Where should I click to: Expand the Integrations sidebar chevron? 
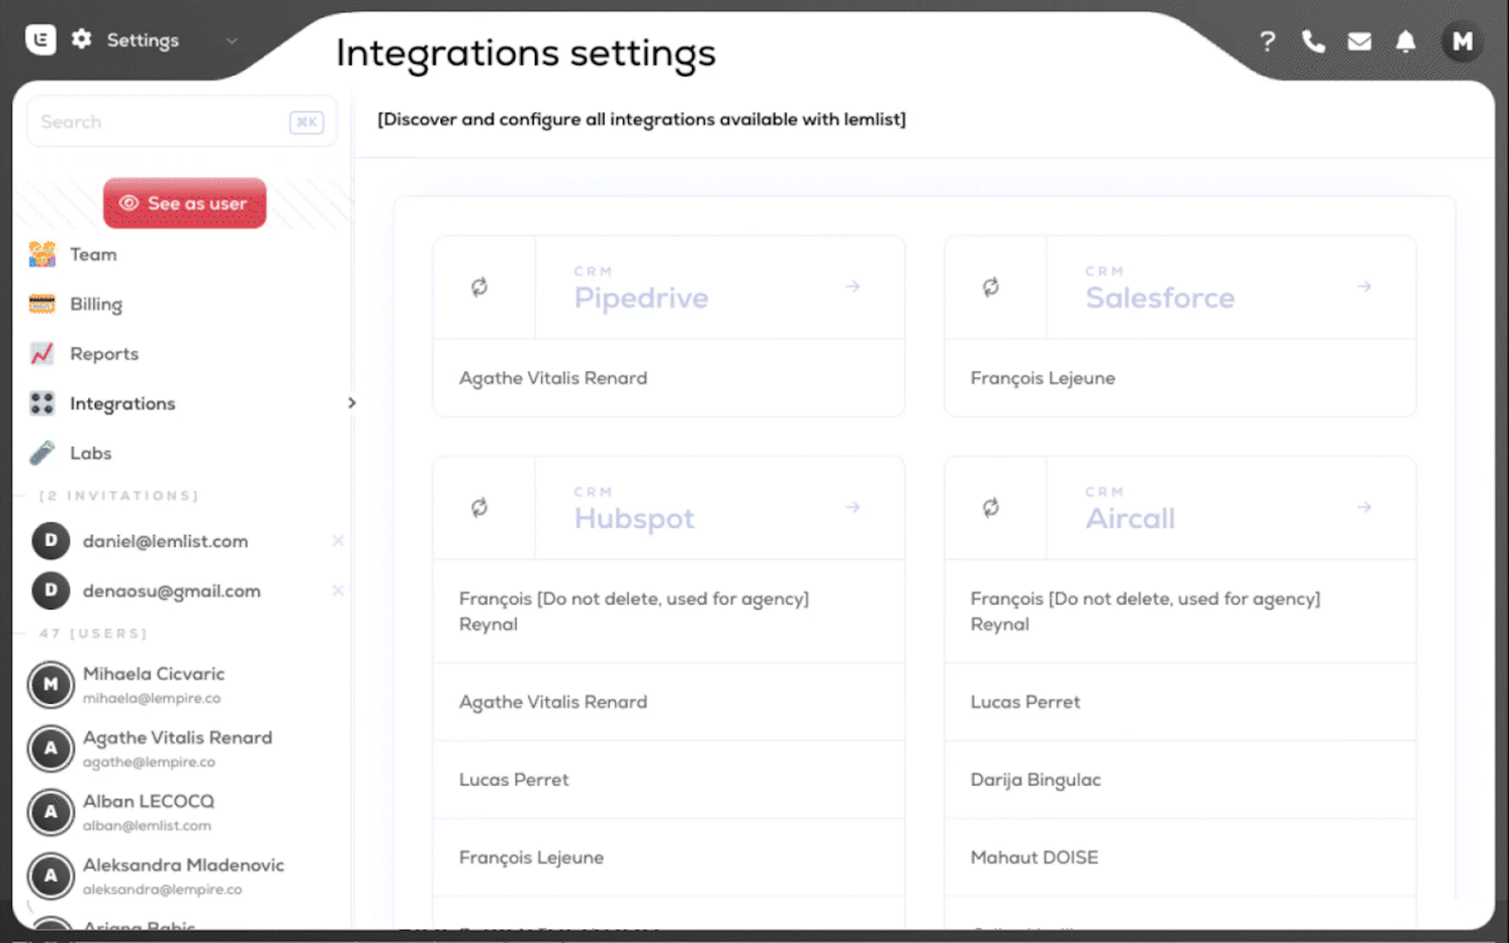[x=352, y=403]
